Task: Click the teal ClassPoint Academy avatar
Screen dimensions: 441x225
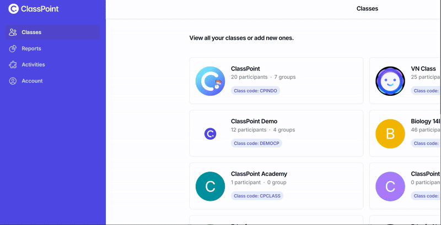Action: (210, 186)
